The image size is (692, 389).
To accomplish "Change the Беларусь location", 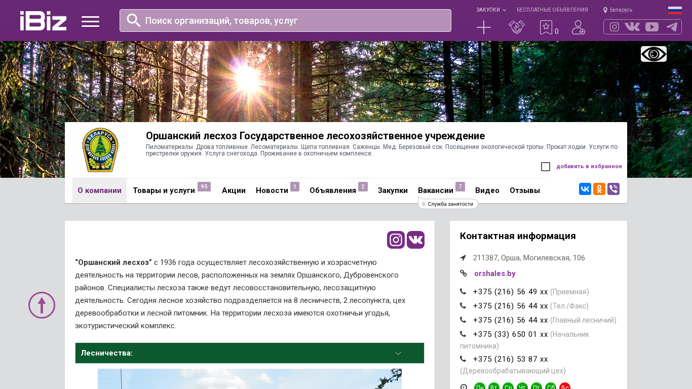I will pos(618,10).
